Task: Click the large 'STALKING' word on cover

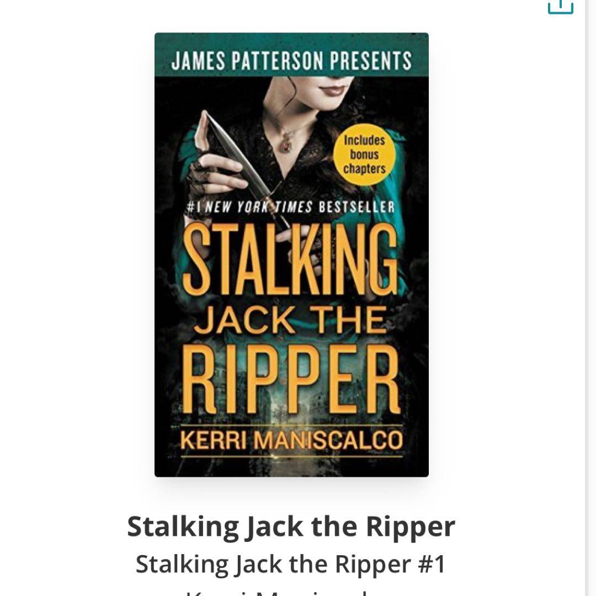Action: pyautogui.click(x=290, y=259)
